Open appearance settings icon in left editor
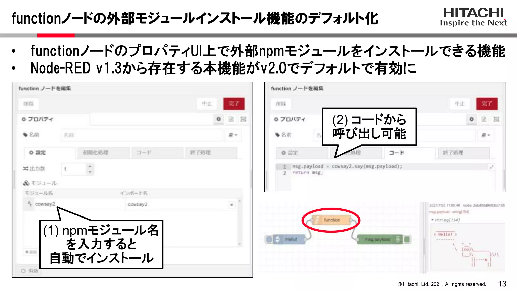 pyautogui.click(x=243, y=119)
